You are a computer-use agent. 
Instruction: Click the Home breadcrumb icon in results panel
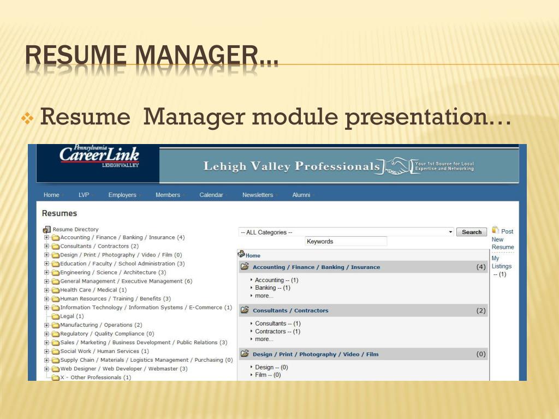click(241, 254)
